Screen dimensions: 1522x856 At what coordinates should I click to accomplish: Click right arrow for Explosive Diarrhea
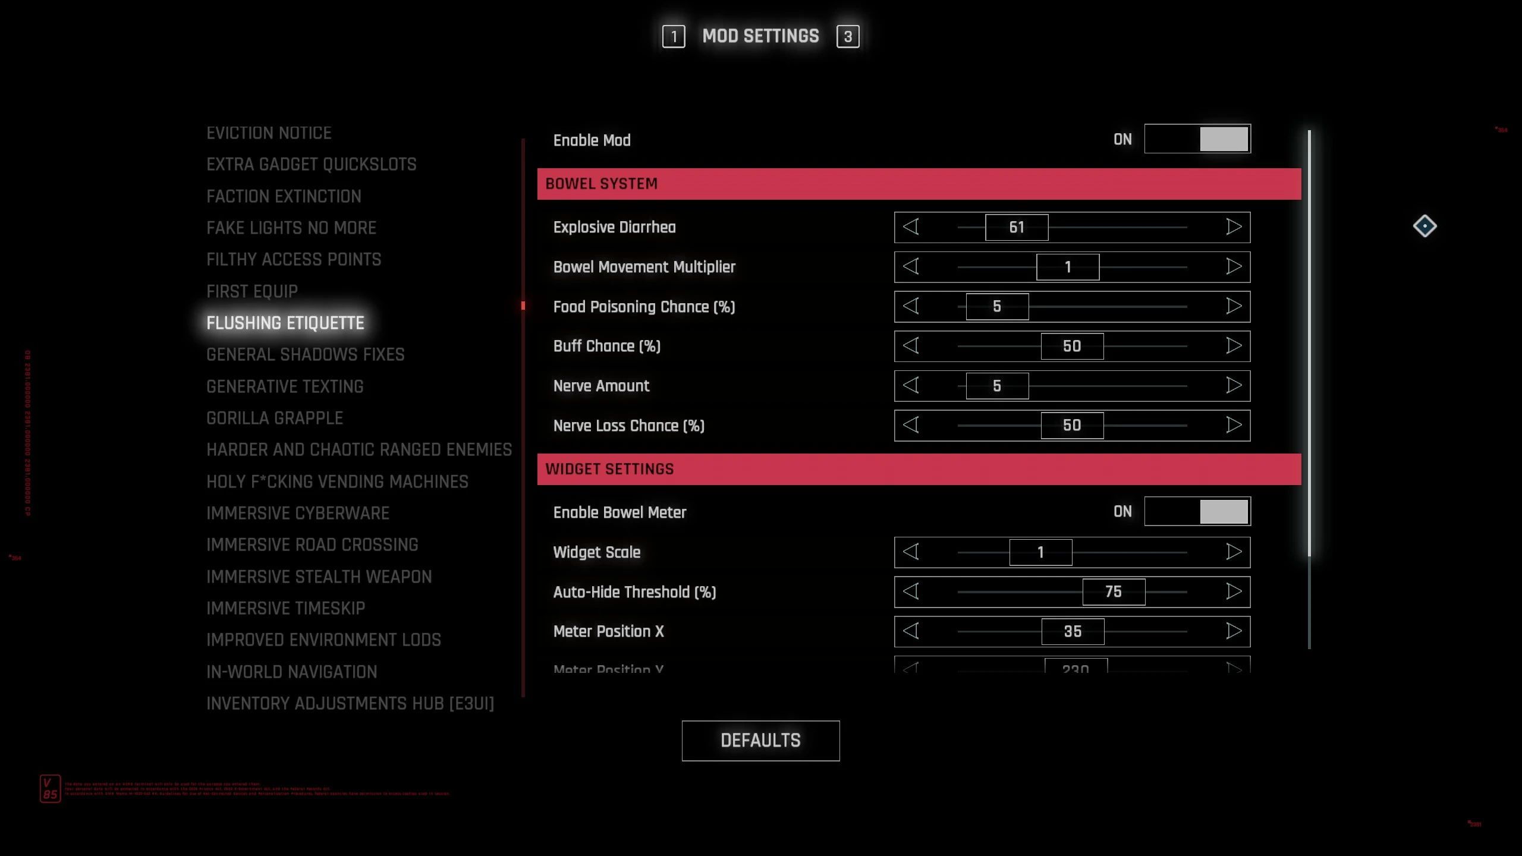pos(1234,227)
